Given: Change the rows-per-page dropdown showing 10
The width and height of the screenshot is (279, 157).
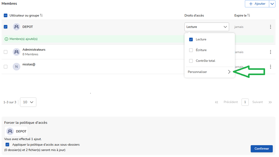Looking at the screenshot, I should pos(28,102).
